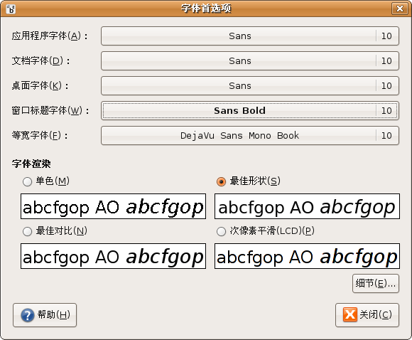Close the window using title bar X
Screen dimensions: 412x340
(x=400, y=9)
